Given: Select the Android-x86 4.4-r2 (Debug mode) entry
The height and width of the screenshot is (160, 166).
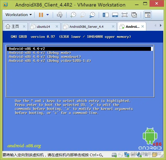Looking at the screenshot, I should click(40, 53).
